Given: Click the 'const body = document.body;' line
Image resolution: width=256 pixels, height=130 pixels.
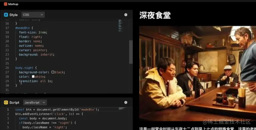Looking at the screenshot, I should coord(43,118).
